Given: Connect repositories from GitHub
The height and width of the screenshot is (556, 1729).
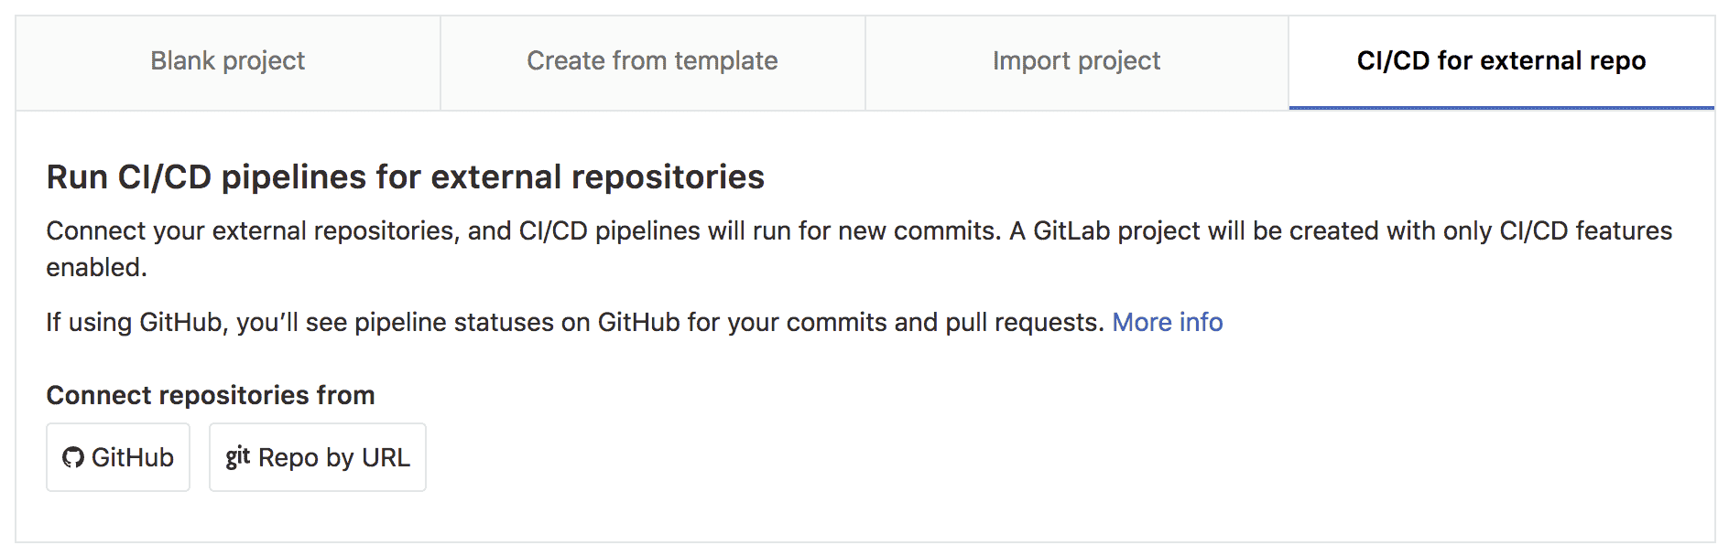Looking at the screenshot, I should pos(118,457).
